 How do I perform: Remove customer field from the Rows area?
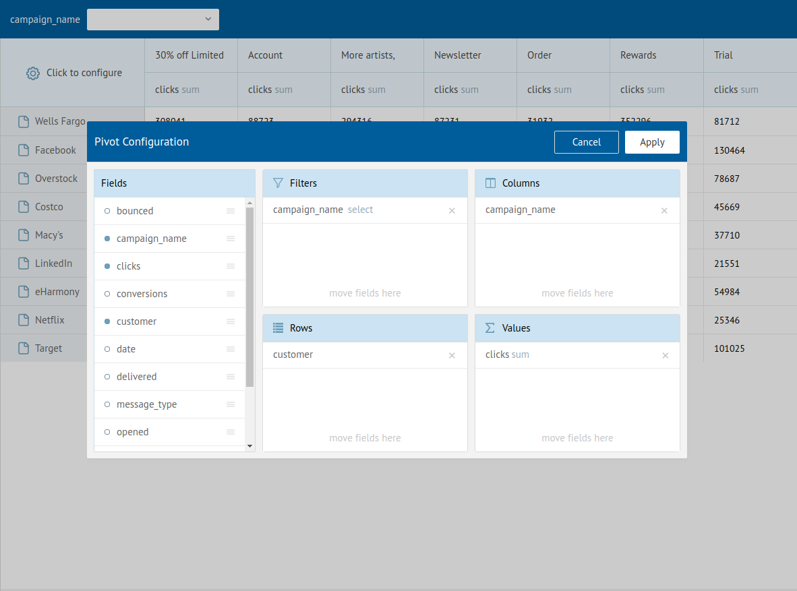click(452, 356)
